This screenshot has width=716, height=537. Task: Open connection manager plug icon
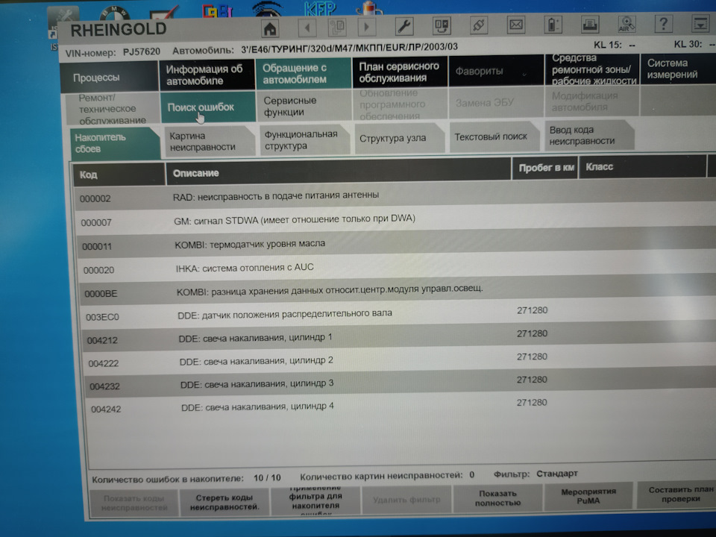click(x=479, y=25)
